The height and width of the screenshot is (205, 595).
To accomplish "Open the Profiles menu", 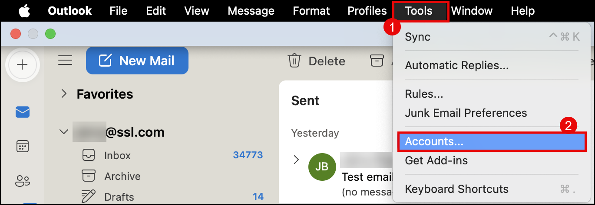I will coord(367,10).
